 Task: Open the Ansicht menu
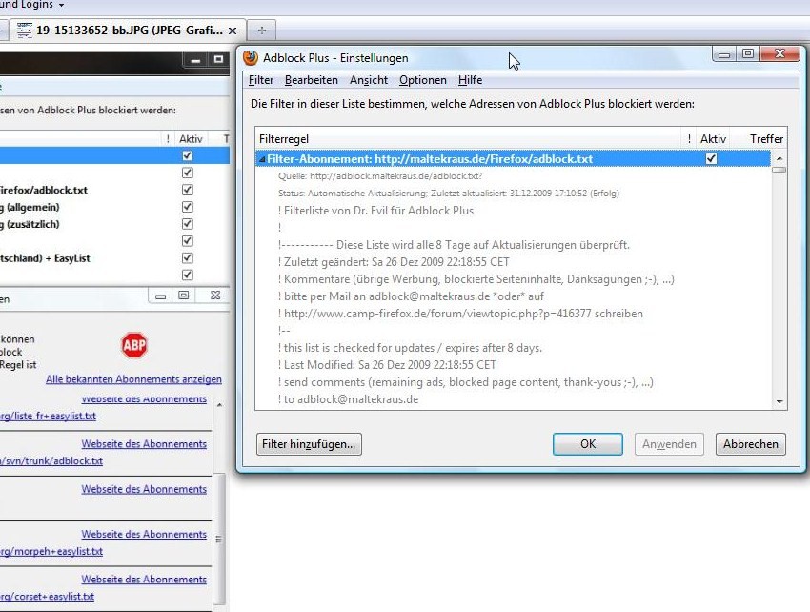[369, 80]
